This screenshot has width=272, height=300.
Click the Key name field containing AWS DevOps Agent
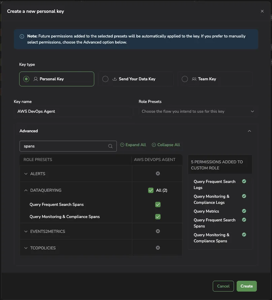pos(73,111)
